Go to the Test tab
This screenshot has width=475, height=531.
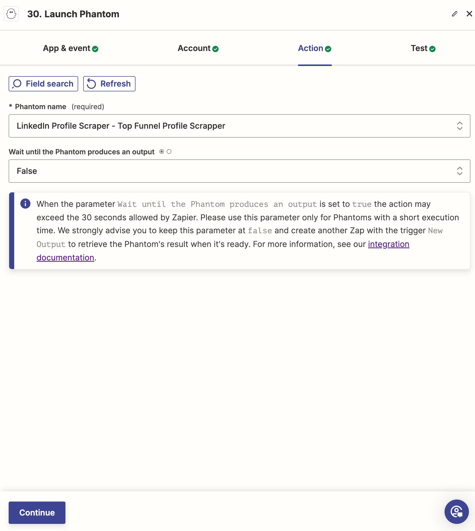coord(423,48)
